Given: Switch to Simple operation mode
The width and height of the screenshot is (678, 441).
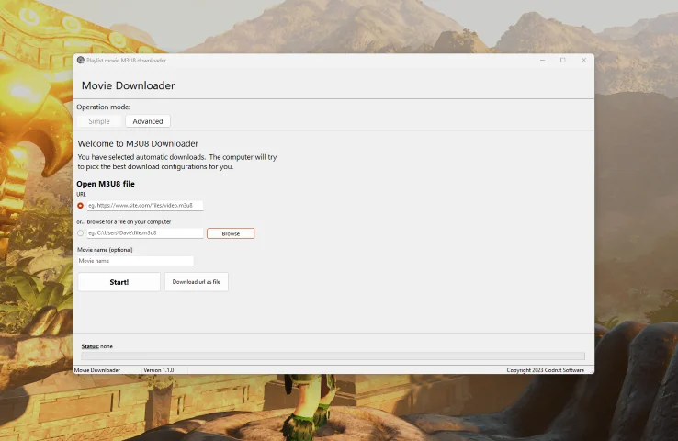Looking at the screenshot, I should pyautogui.click(x=99, y=121).
